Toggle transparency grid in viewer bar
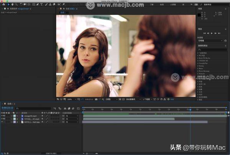The height and width of the screenshot is (155, 230). tap(123, 99)
